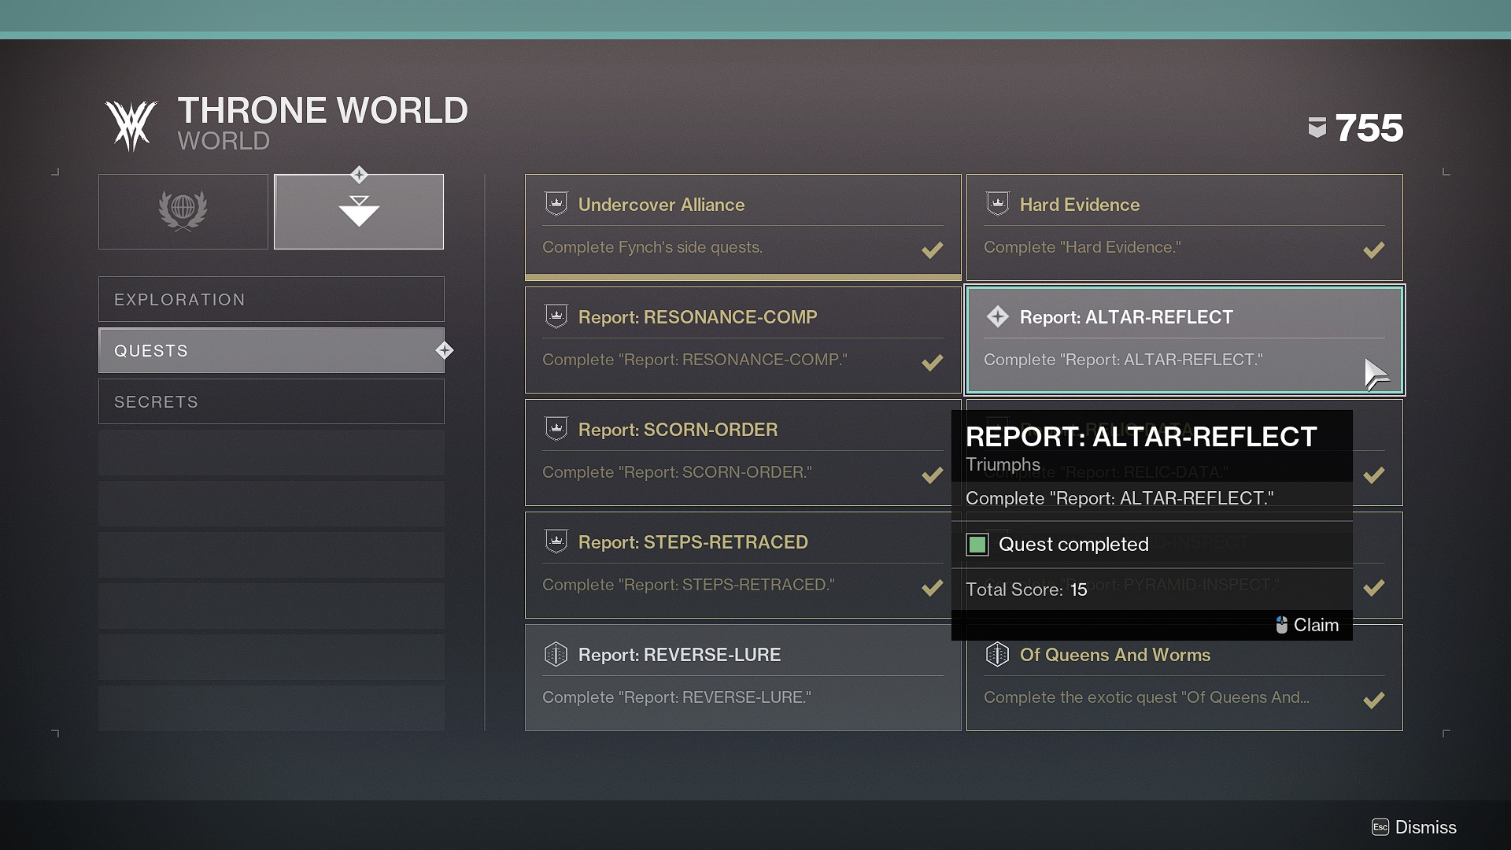Open the Secrets category
The height and width of the screenshot is (850, 1511).
[x=272, y=401]
